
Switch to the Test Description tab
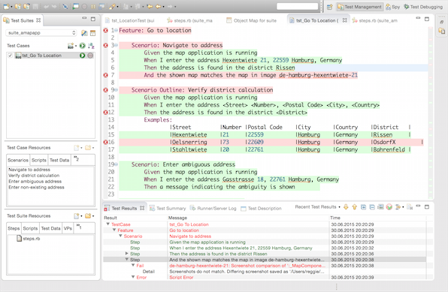pos(262,209)
